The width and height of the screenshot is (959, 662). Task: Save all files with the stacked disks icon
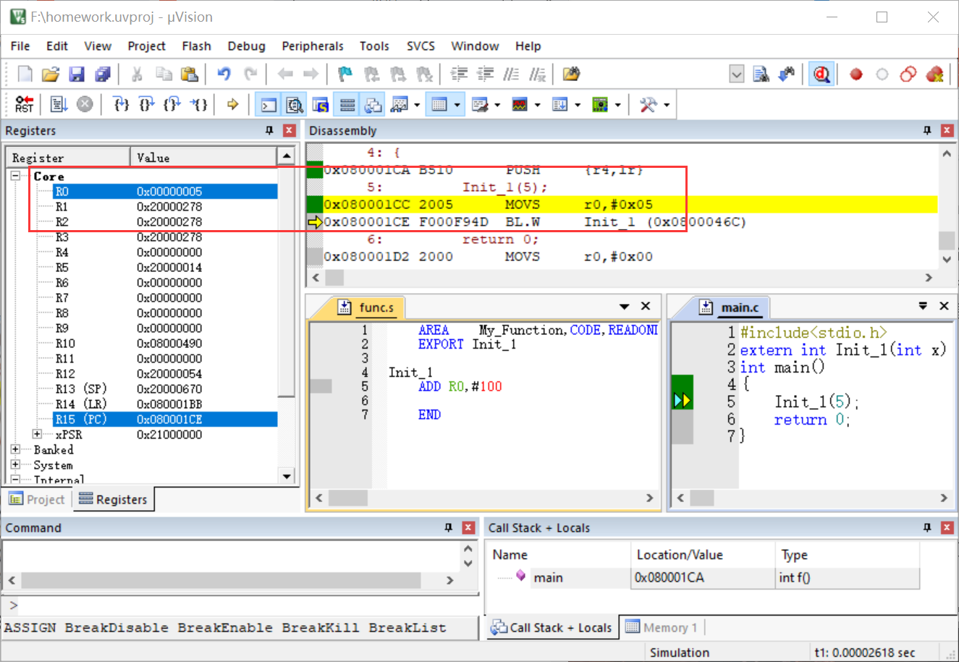tap(103, 74)
